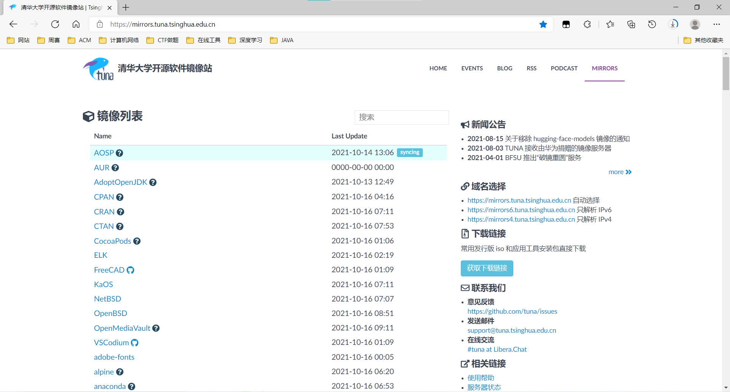Screen dimensions: 730x392
Task: Go to the HOME navigation item
Action: (438, 68)
